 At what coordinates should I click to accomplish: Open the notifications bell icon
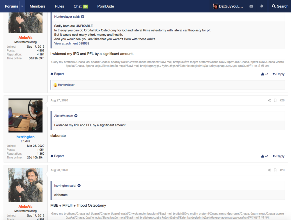tap(262, 6)
